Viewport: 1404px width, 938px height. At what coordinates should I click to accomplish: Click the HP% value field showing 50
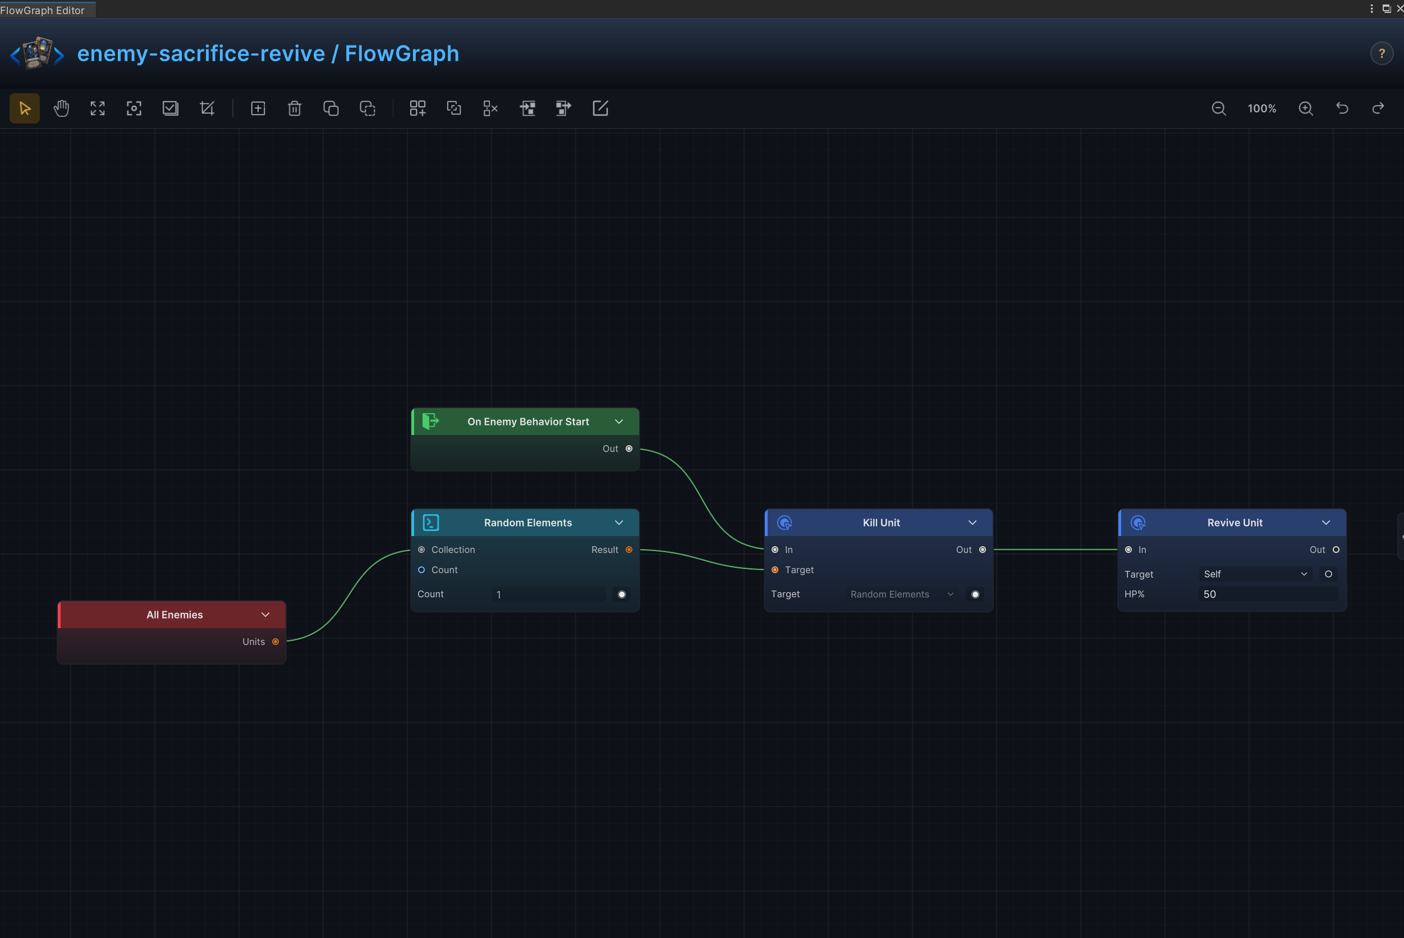1268,594
